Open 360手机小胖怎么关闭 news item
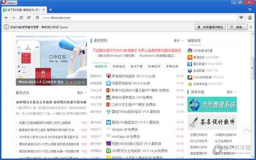This screenshot has height=160, width=256. coord(49,137)
